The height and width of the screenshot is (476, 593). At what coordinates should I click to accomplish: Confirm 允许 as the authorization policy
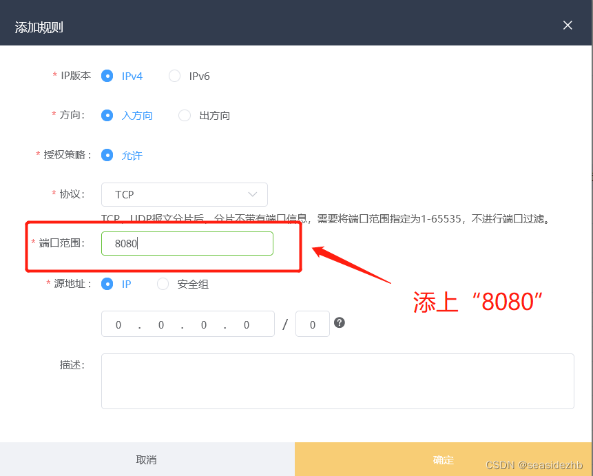coord(107,155)
